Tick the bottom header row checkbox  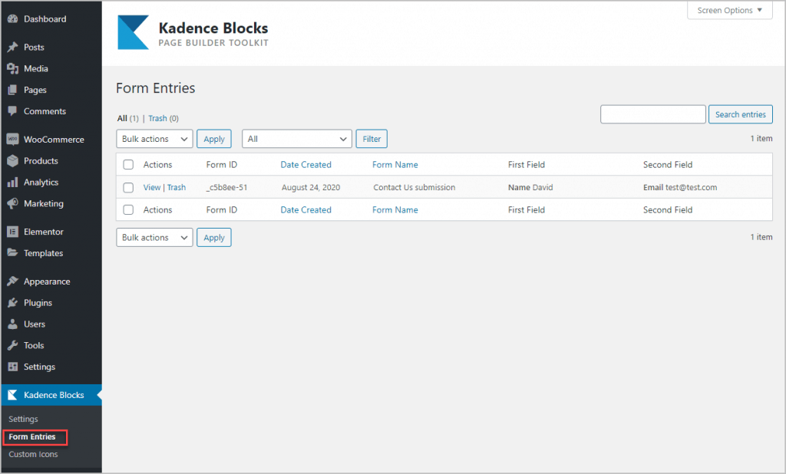pyautogui.click(x=127, y=209)
